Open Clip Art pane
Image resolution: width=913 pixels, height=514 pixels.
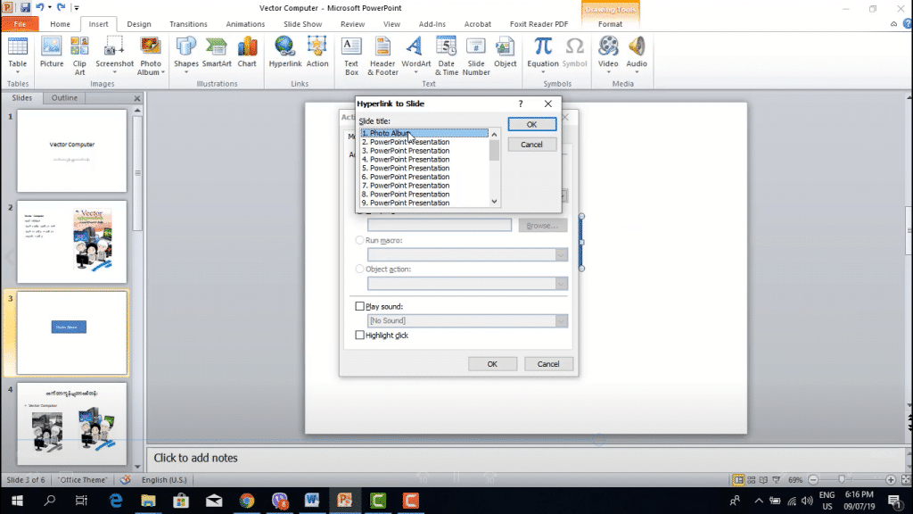[79, 55]
